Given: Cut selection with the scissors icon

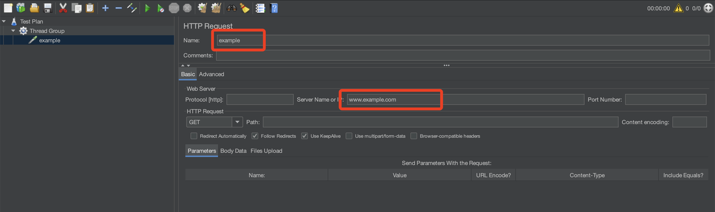Looking at the screenshot, I should (x=63, y=8).
